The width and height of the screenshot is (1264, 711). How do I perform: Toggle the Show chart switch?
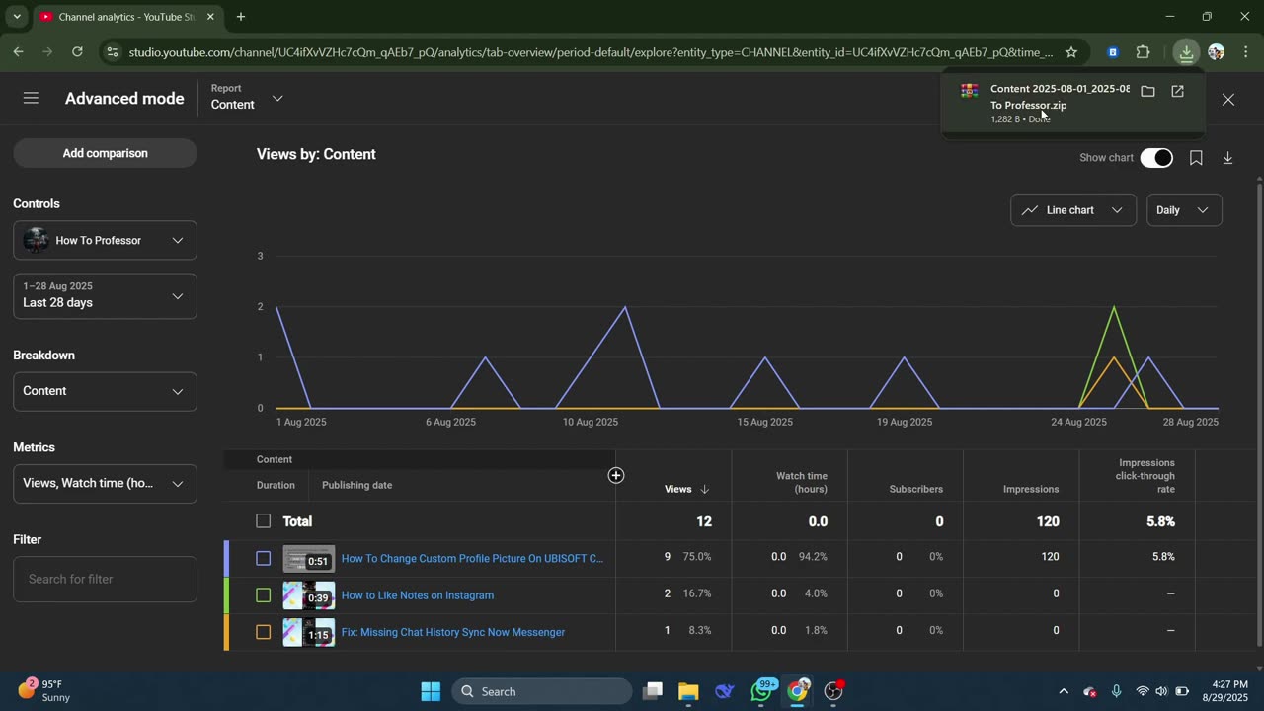(x=1156, y=158)
